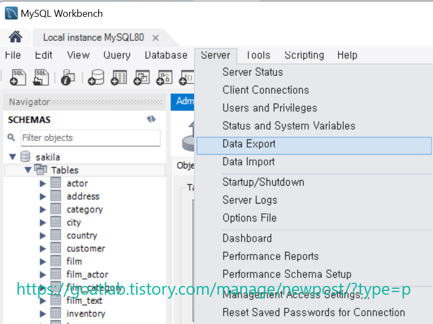Click the city table icon
Screen dimensions: 433x324
(55, 222)
